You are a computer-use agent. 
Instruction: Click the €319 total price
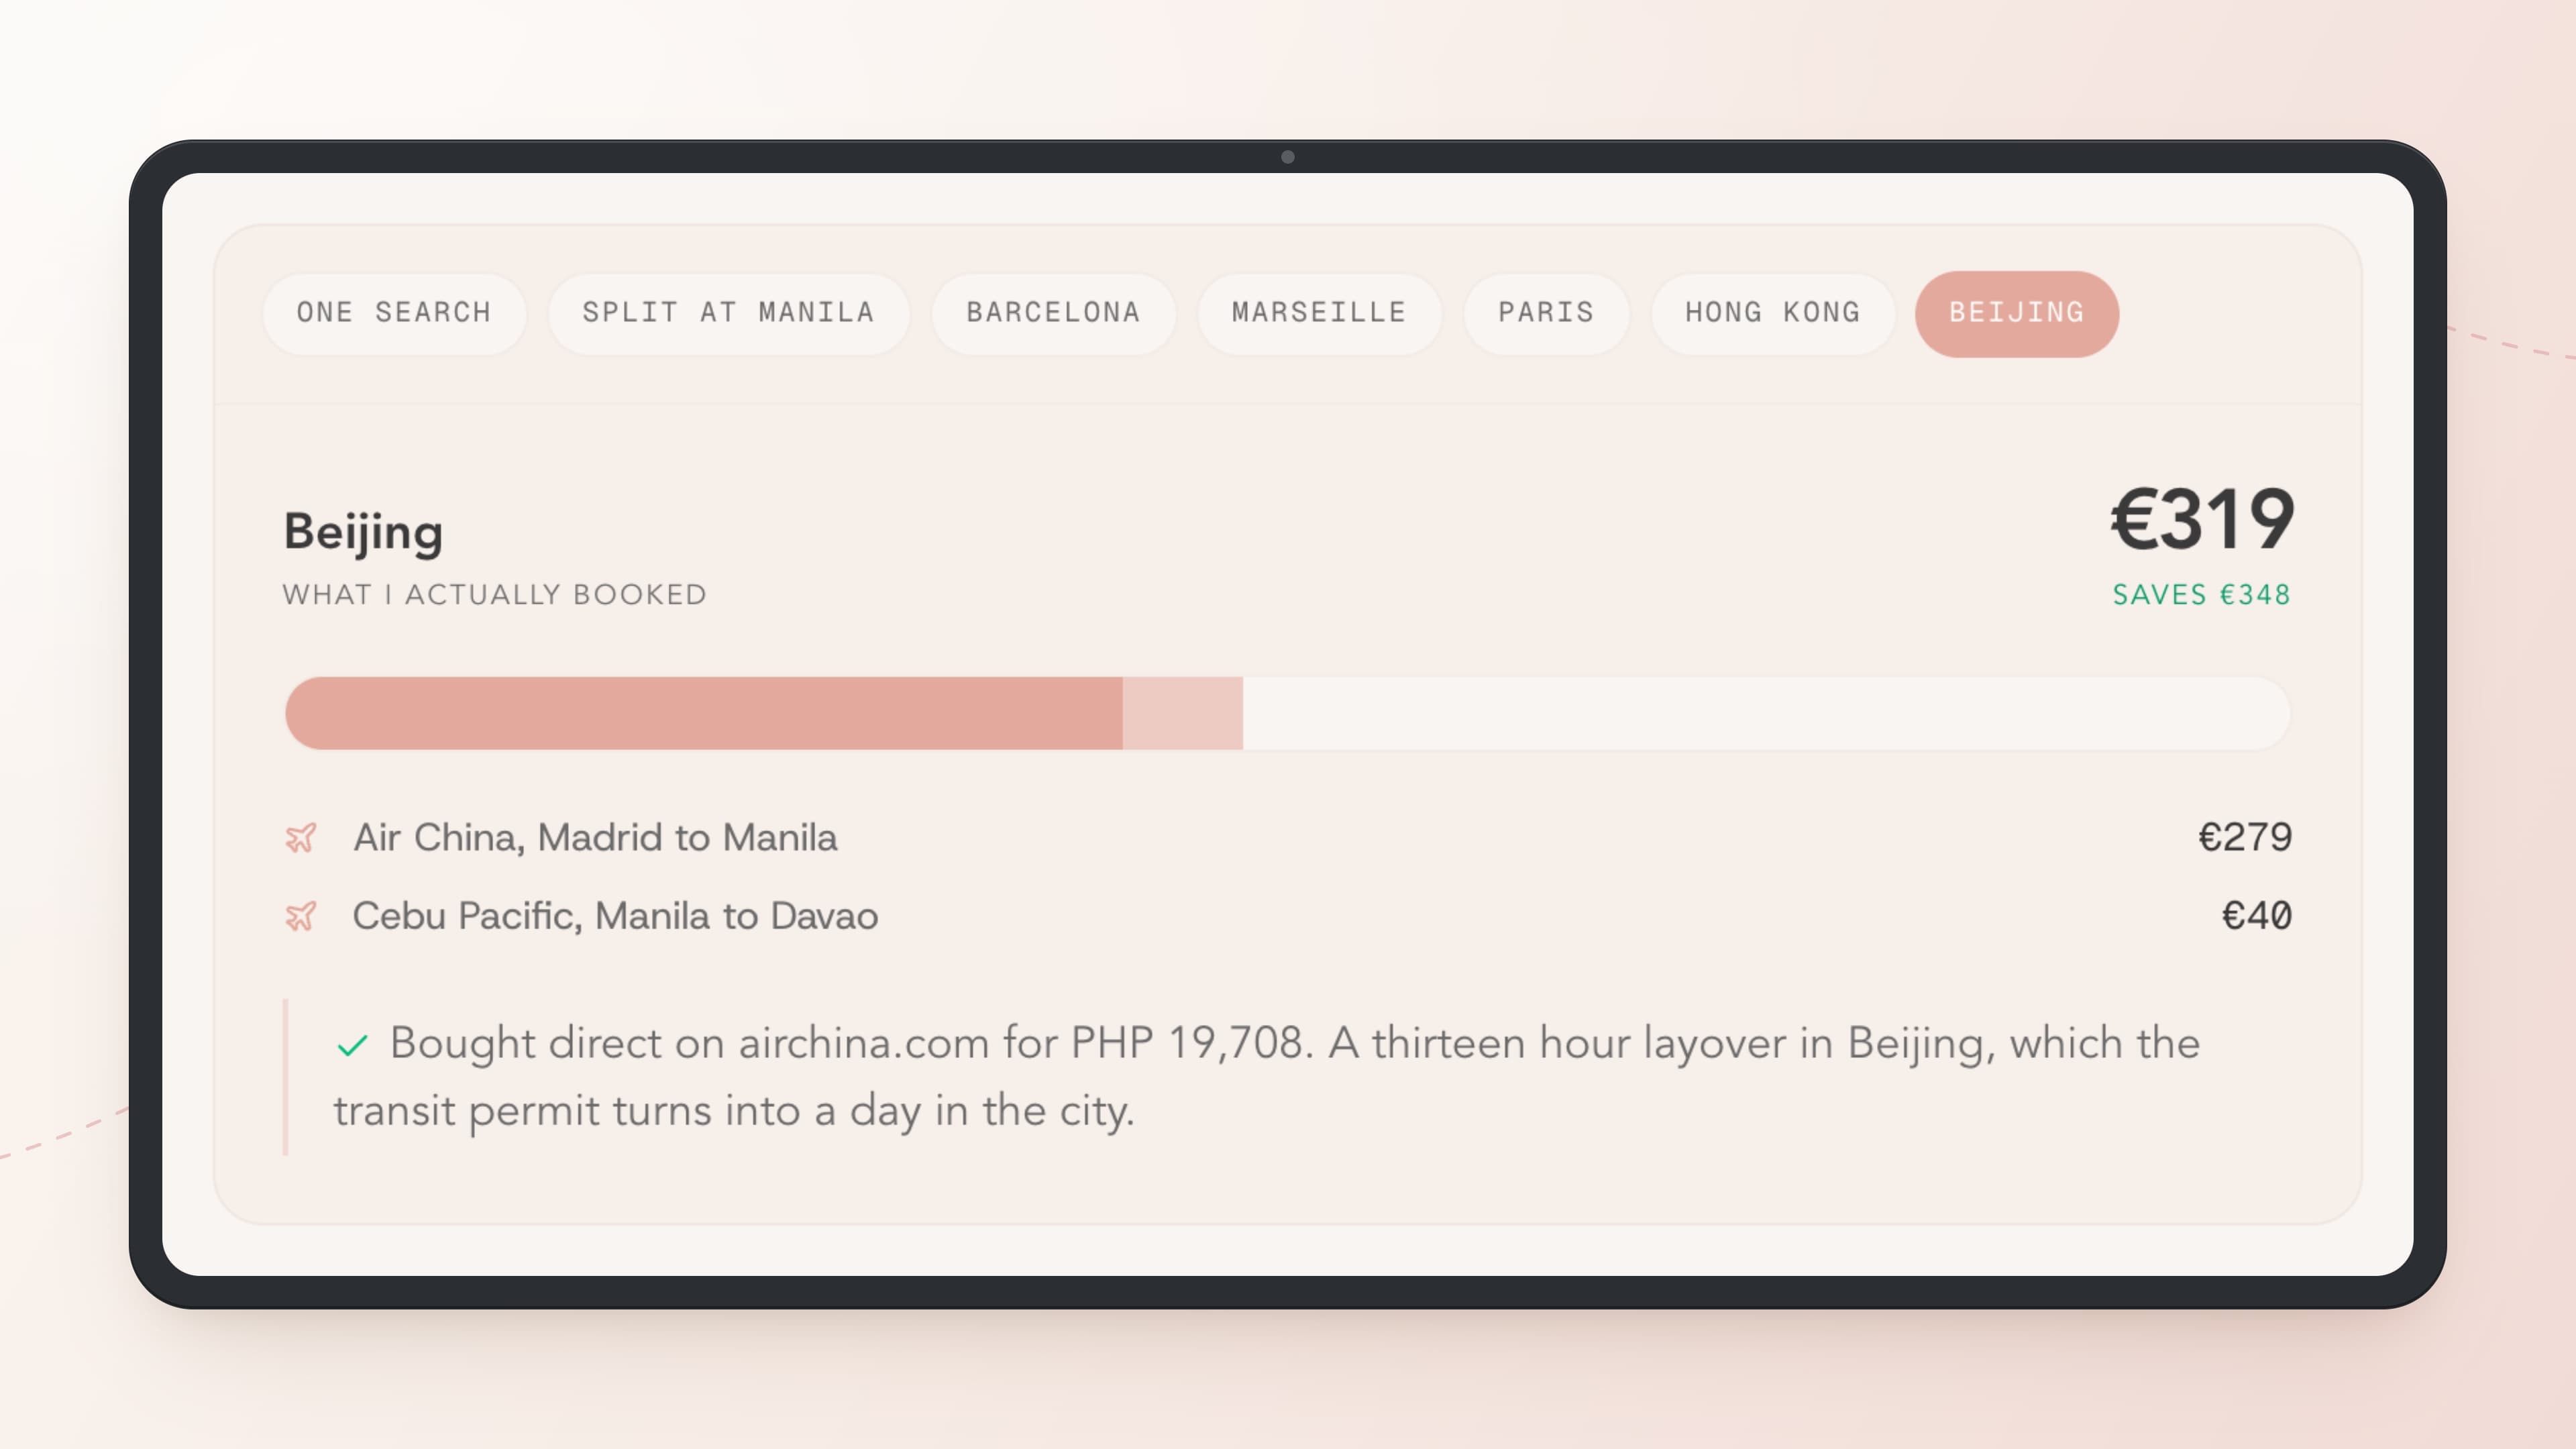coord(2202,520)
